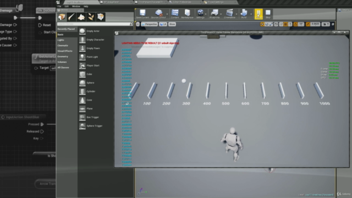
Task: Click the Cinematics clapperboard icon
Action: click(229, 14)
